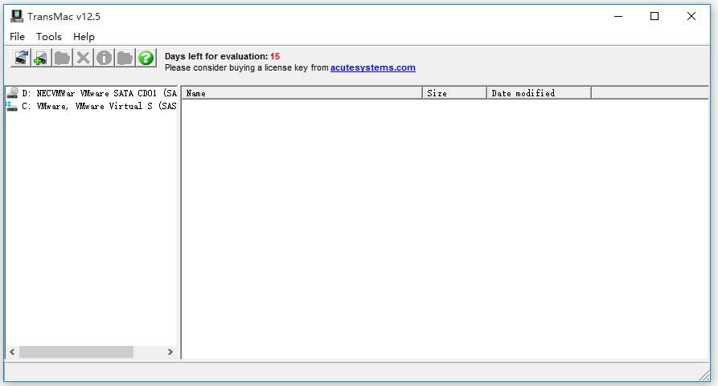
Task: Open help with the green question mark icon
Action: point(146,58)
